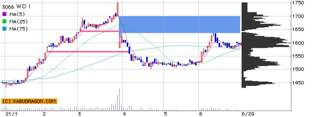Click the green MA(25) legend swatch

(x=4, y=21)
